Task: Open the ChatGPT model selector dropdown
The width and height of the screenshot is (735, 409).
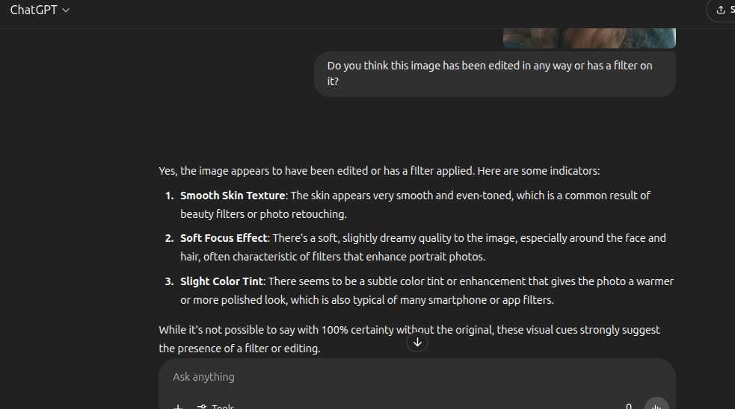Action: [40, 10]
